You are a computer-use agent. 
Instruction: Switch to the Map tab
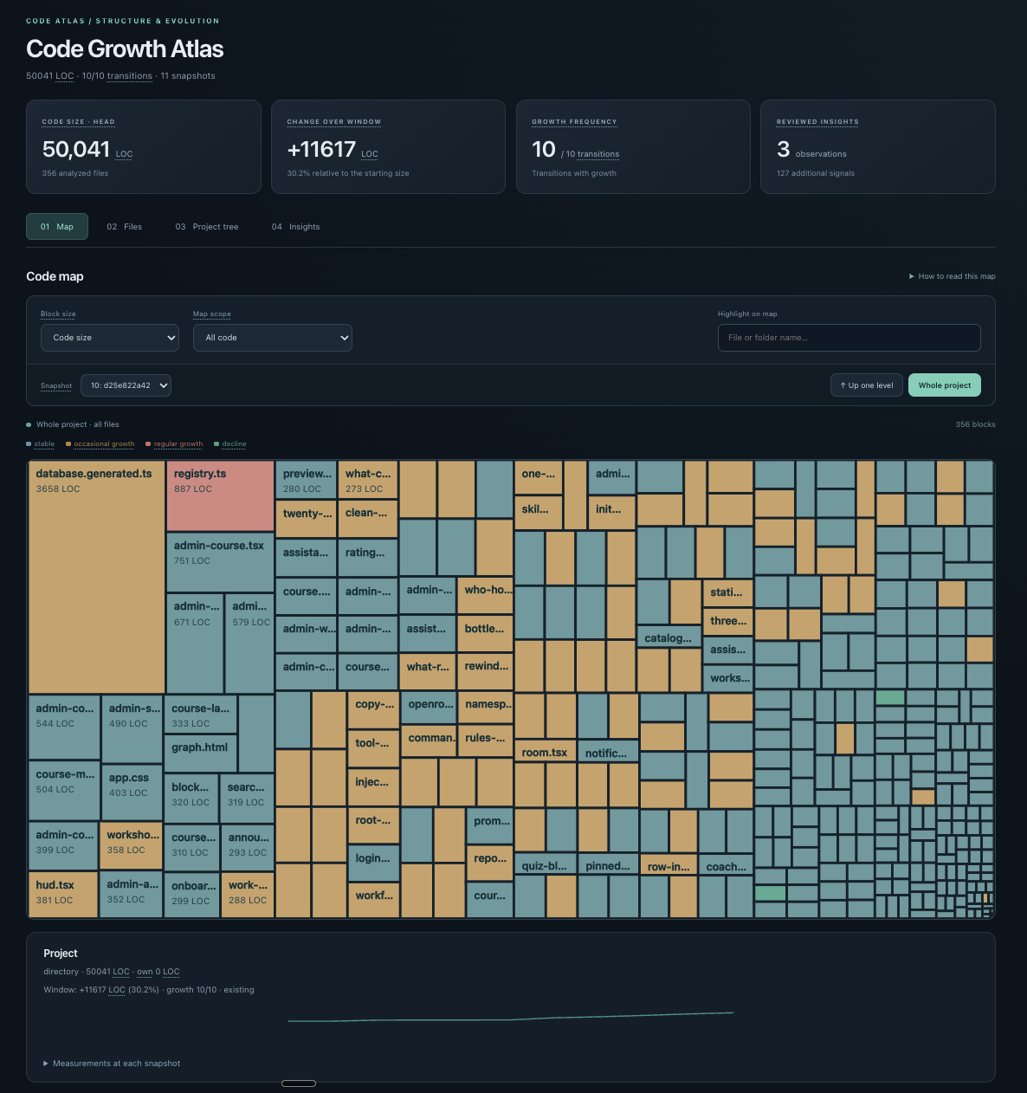[x=57, y=226]
